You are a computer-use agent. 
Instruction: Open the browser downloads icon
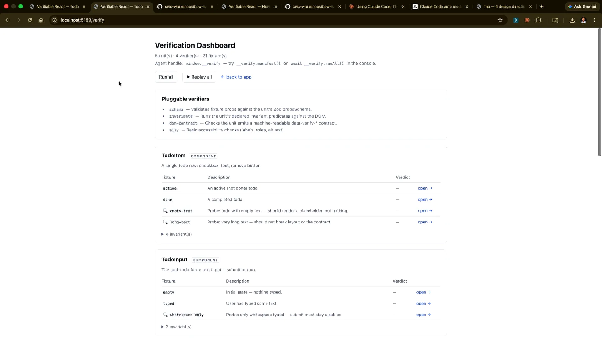click(x=572, y=20)
